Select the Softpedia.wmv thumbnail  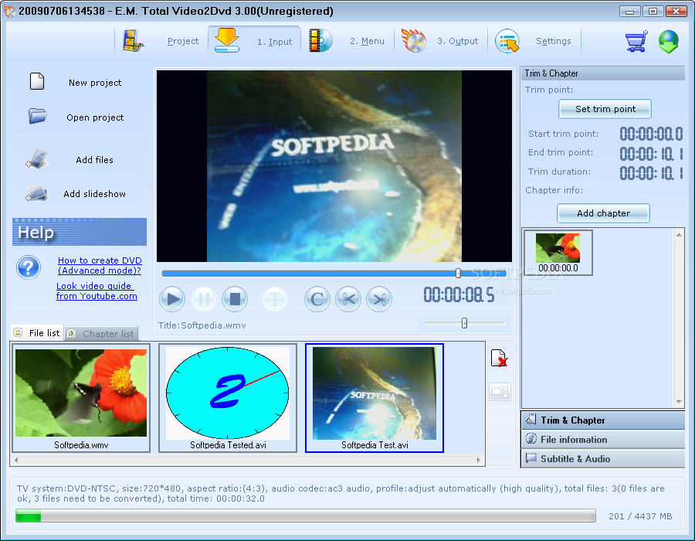click(81, 398)
